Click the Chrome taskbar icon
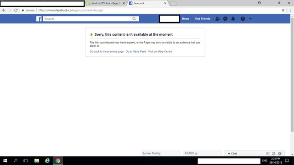The height and width of the screenshot is (165, 294). [x=58, y=161]
